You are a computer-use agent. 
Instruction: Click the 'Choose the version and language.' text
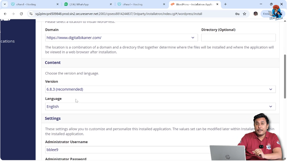72,73
